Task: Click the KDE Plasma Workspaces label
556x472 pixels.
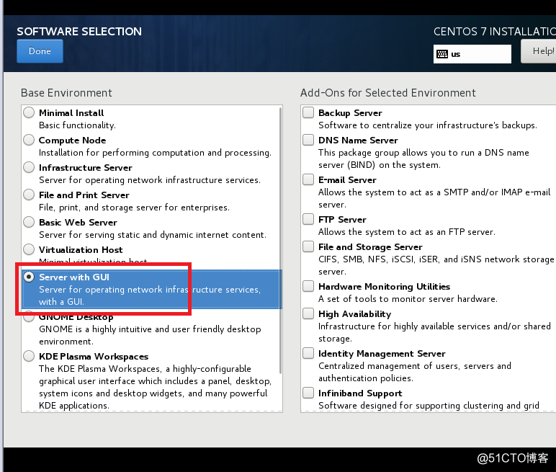Action: (94, 356)
